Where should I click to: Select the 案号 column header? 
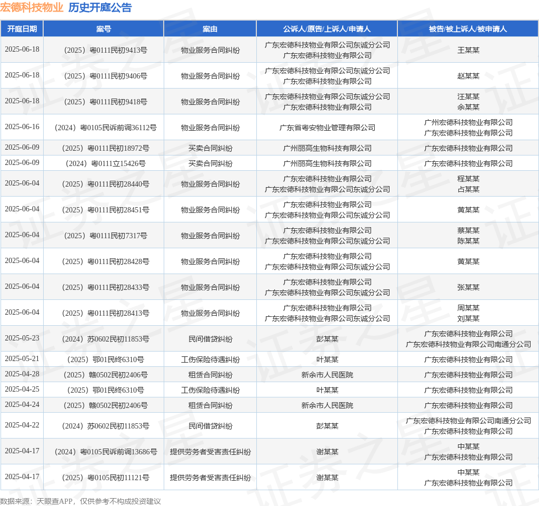(104, 29)
